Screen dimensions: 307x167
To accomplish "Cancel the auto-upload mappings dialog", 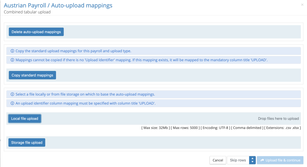I will pyautogui.click(x=218, y=160).
